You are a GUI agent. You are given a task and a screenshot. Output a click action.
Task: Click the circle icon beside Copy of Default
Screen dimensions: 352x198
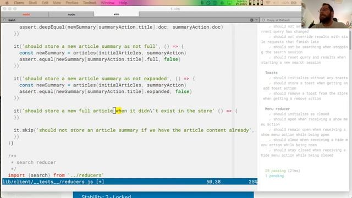(263, 20)
